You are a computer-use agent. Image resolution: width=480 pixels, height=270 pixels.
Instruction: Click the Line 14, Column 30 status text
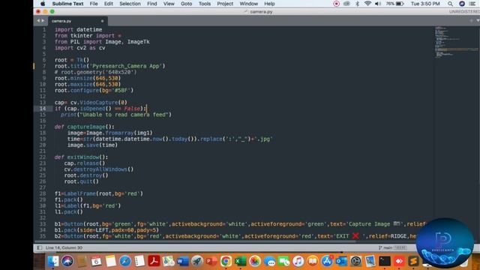tap(64, 247)
